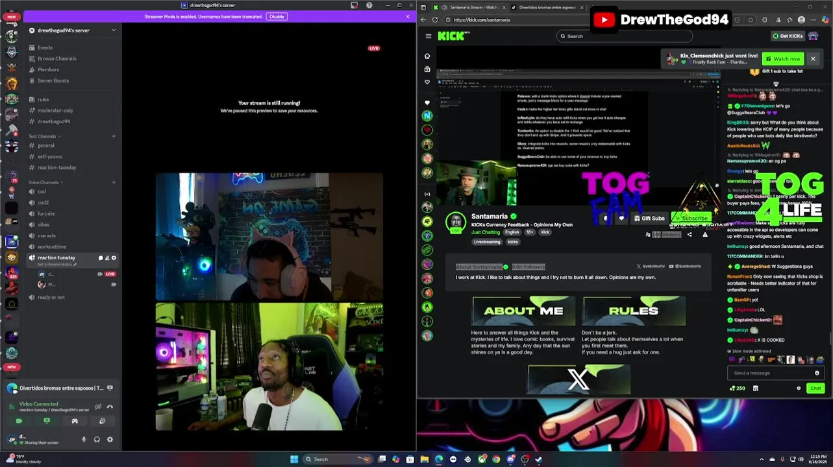
Task: Subscribe to the Santamaria channel
Action: [x=691, y=219]
